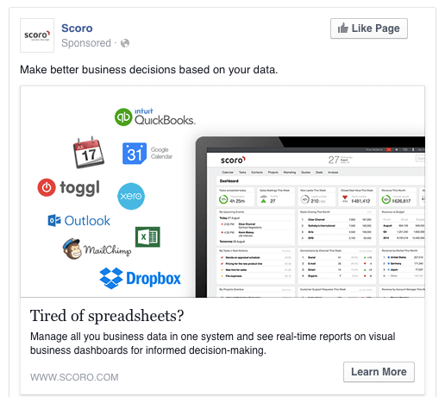Click the Google Calendar 31 icon

pos(135,154)
